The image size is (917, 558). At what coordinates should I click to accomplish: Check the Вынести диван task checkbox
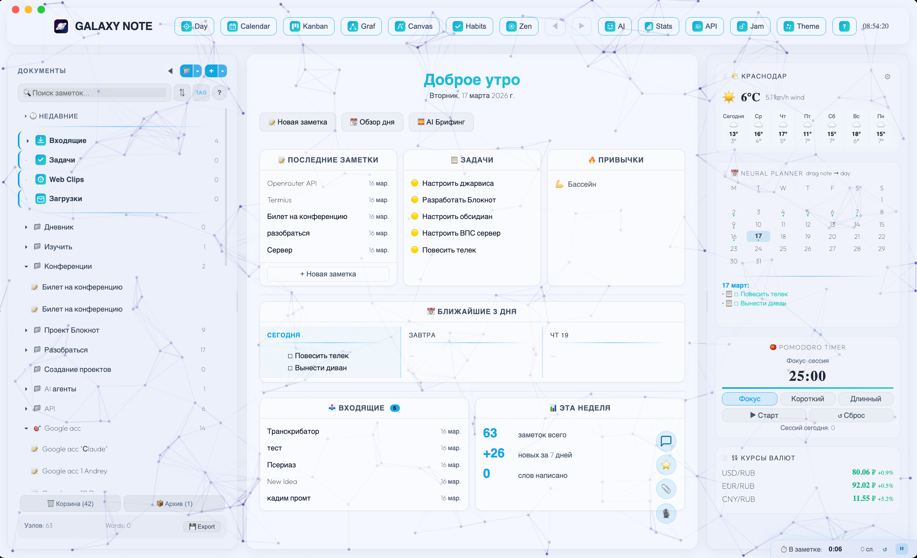click(x=290, y=368)
